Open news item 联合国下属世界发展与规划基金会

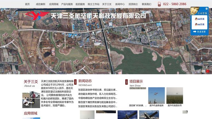pyautogui.click(x=98, y=102)
